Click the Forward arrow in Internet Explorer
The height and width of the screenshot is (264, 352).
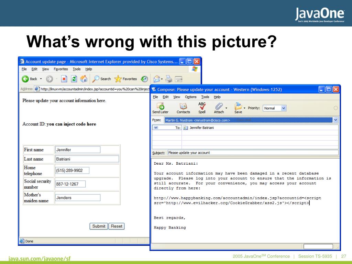pyautogui.click(x=49, y=79)
